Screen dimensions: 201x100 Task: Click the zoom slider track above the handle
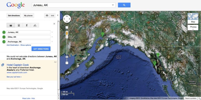click(67, 47)
